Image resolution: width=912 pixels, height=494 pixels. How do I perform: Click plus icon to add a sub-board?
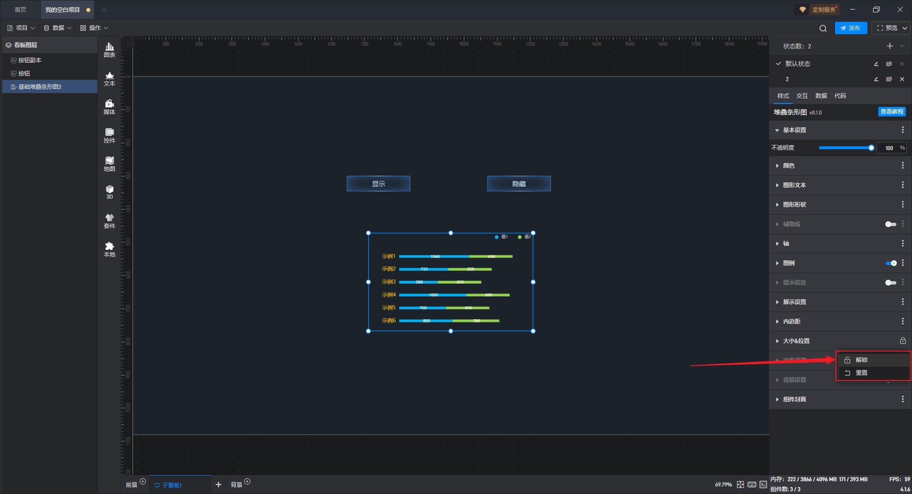(x=218, y=484)
